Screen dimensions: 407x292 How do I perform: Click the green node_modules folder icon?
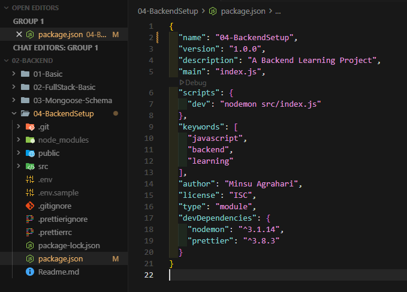pos(30,140)
